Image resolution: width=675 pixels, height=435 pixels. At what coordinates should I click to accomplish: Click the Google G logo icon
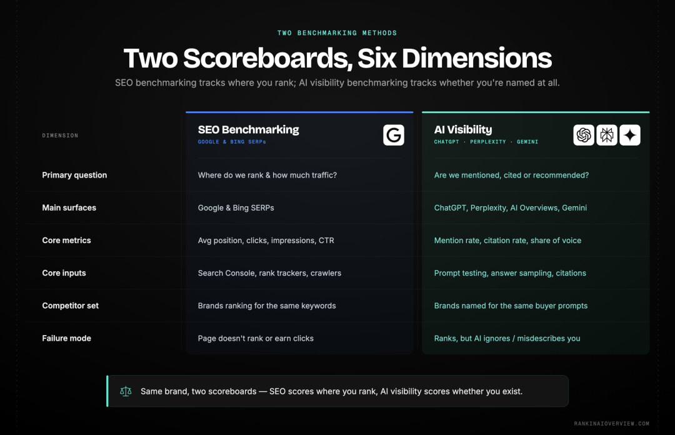click(394, 135)
